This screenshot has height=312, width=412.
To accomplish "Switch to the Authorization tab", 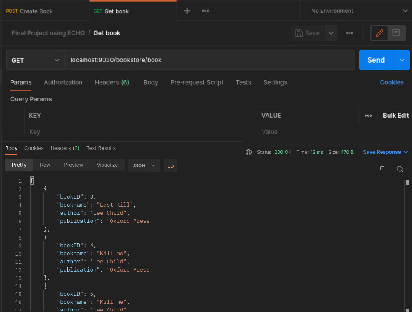I will (63, 82).
